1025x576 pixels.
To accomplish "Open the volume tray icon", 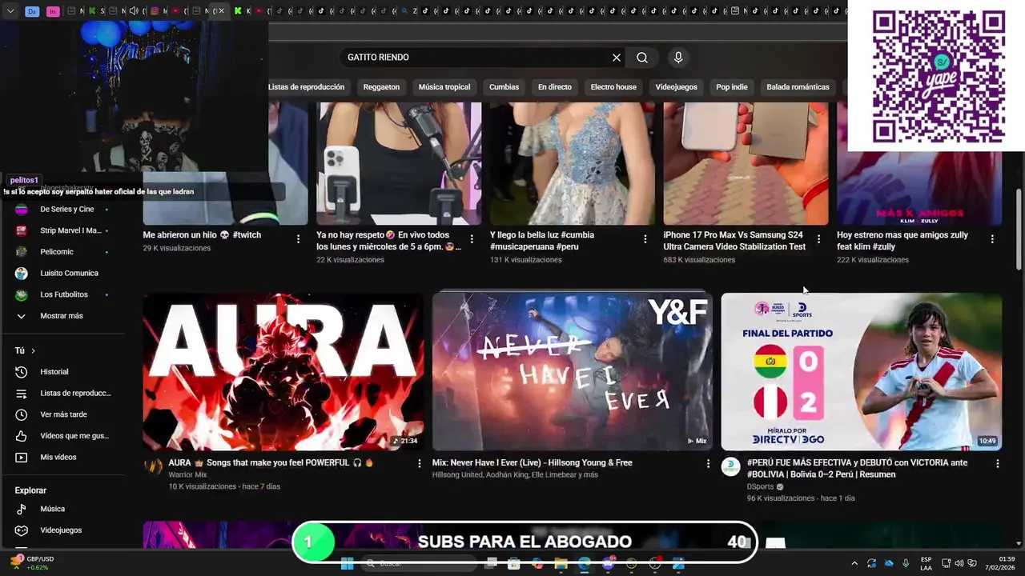I will [x=959, y=563].
